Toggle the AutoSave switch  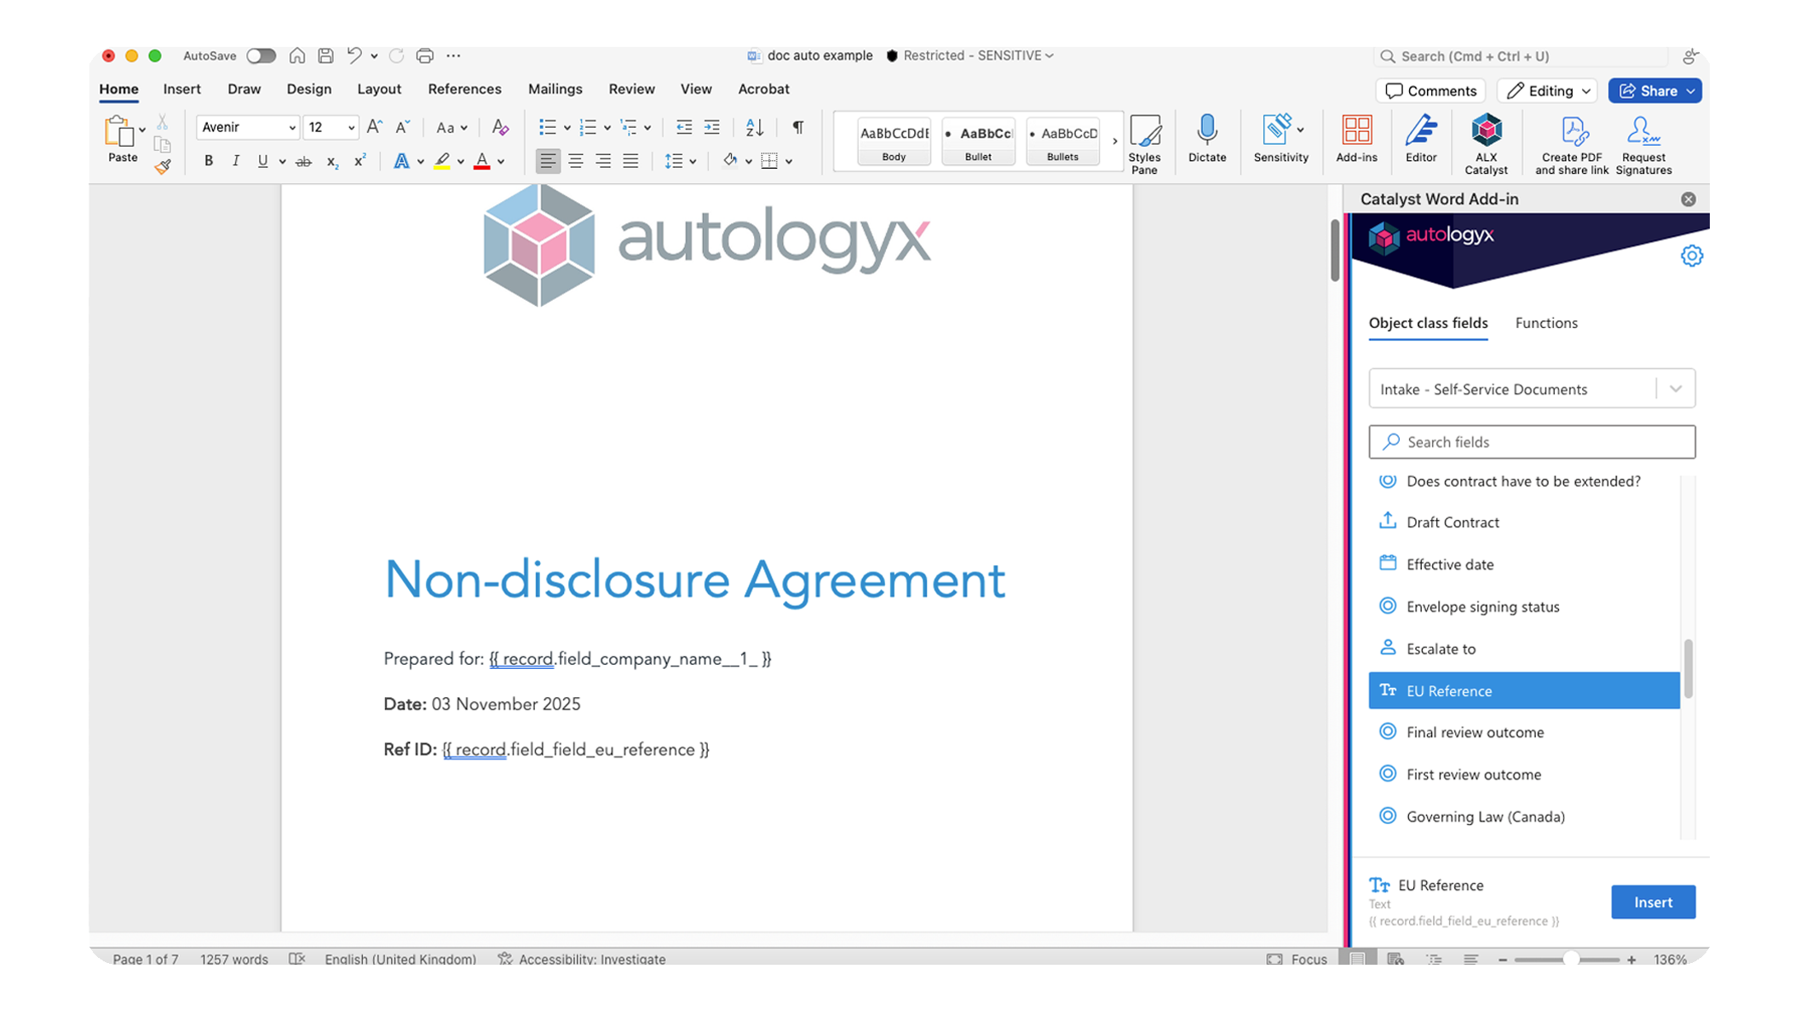(261, 56)
